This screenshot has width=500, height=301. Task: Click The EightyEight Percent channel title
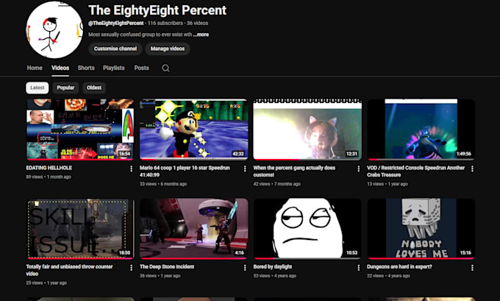coord(157,10)
